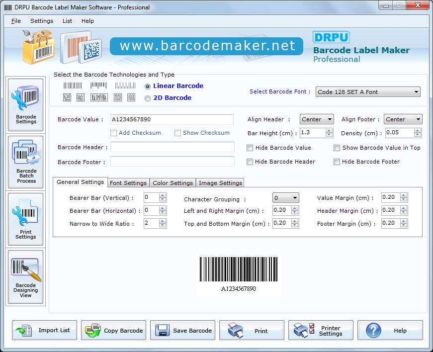433x352 pixels.
Task: Pick the linear barcode sample with taller guard bars
Action: [x=98, y=86]
